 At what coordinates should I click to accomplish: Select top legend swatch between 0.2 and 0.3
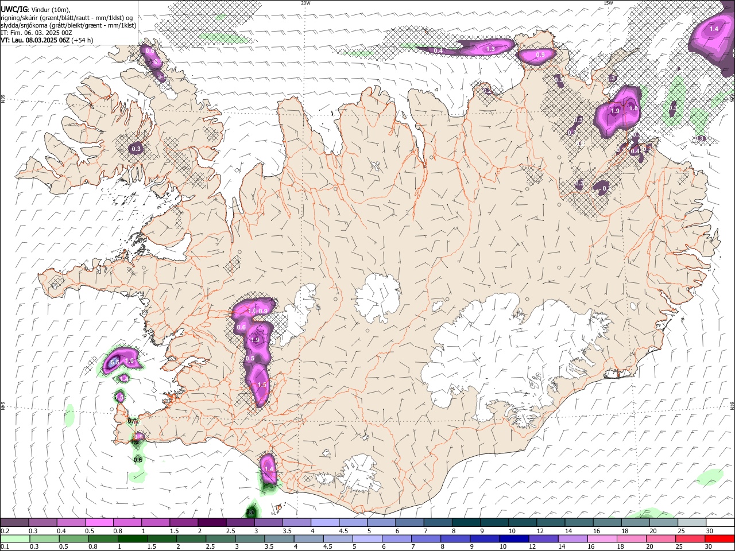pyautogui.click(x=14, y=522)
